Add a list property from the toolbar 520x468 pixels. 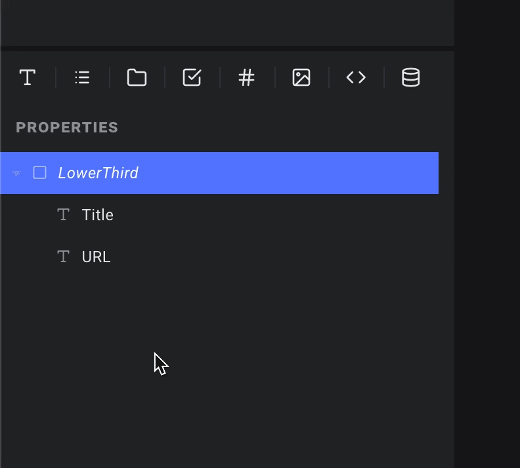click(82, 78)
